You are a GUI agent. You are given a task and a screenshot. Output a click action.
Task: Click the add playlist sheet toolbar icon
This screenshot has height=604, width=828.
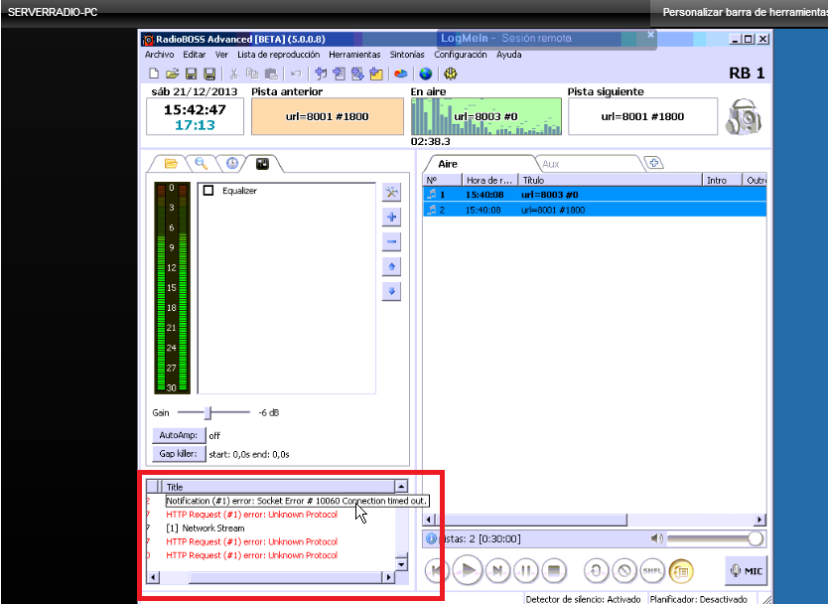[339, 74]
